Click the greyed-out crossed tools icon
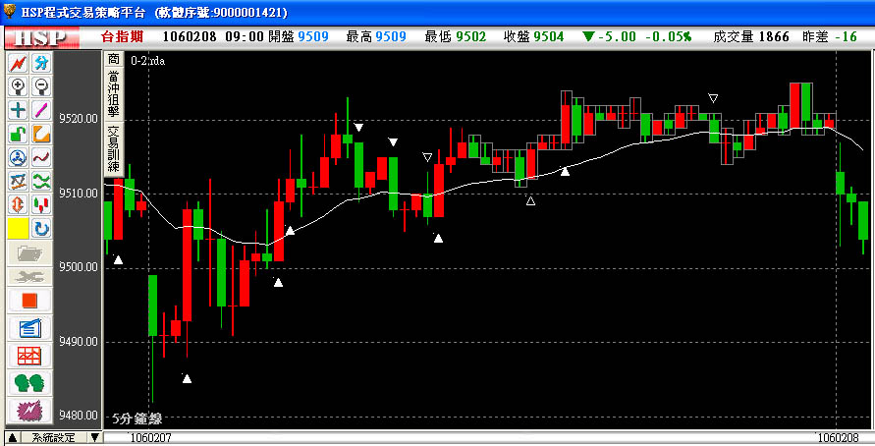Screen dimensions: 875x446 point(29,276)
